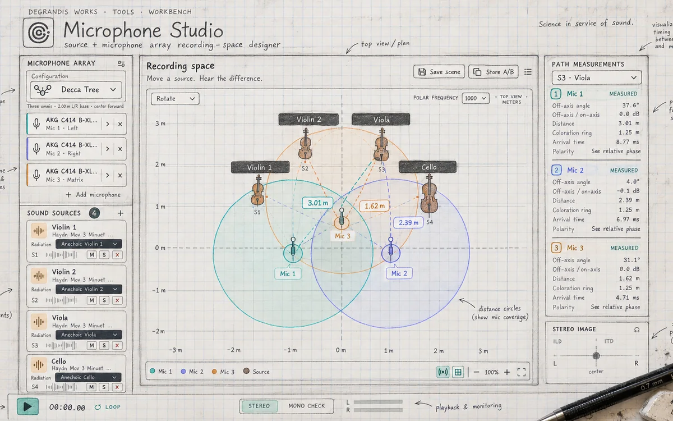Open the Decca Tree configuration dropdown

click(76, 89)
